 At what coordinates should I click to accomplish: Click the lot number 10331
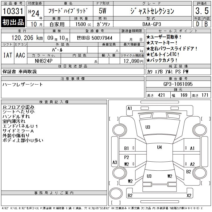[x=13, y=11]
